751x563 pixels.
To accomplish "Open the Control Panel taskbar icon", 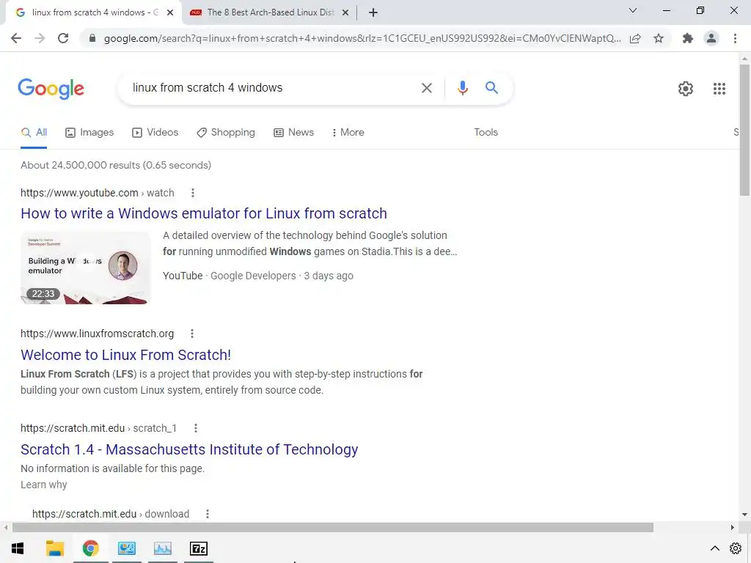I will click(x=127, y=548).
